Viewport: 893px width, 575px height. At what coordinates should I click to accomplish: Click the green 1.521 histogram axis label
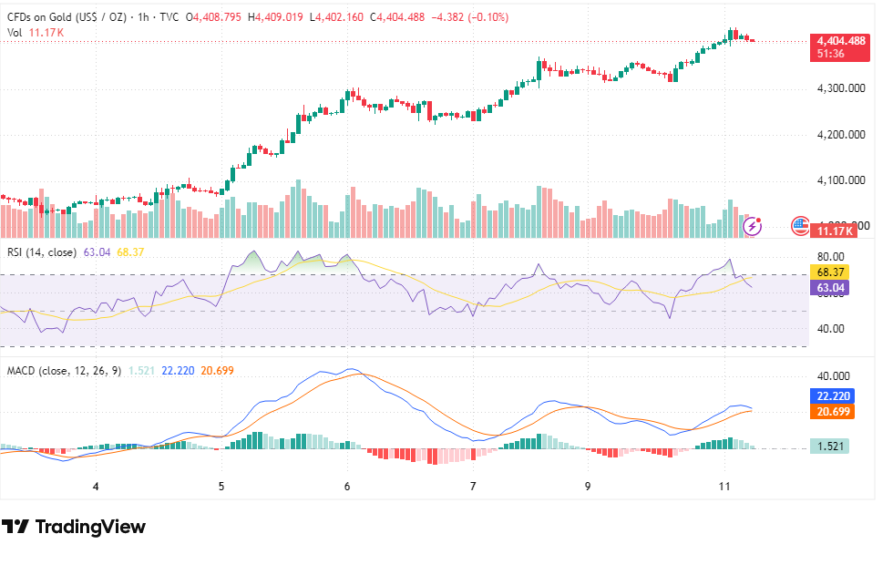coord(830,447)
